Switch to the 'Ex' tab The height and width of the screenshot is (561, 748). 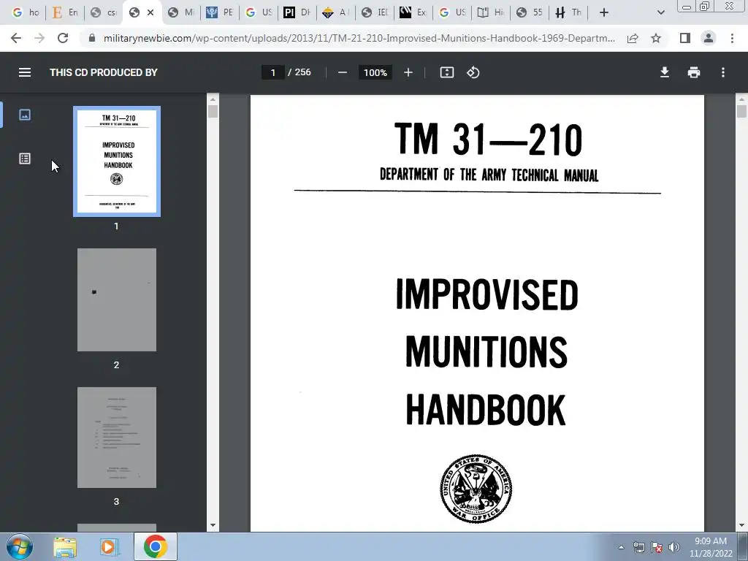(413, 12)
